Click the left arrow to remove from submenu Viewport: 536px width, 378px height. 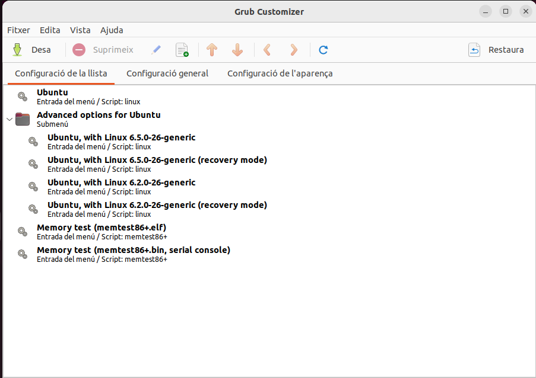267,50
